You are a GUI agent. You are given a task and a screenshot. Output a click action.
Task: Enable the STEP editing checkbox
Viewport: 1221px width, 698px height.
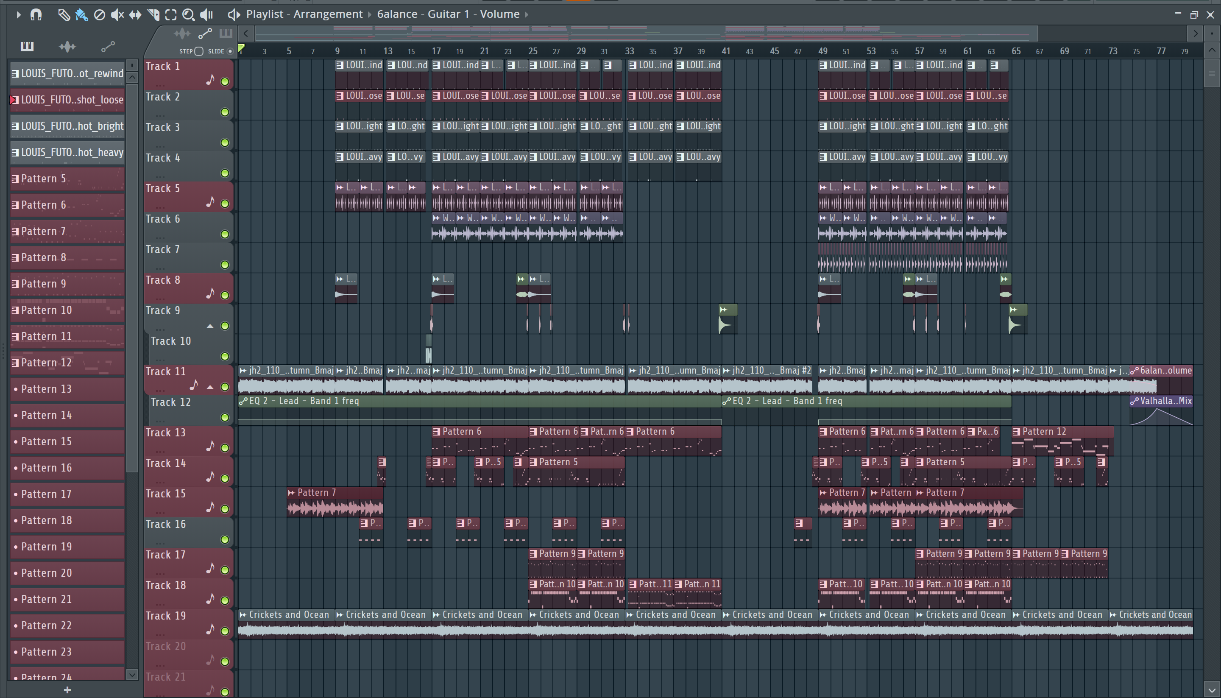(199, 51)
